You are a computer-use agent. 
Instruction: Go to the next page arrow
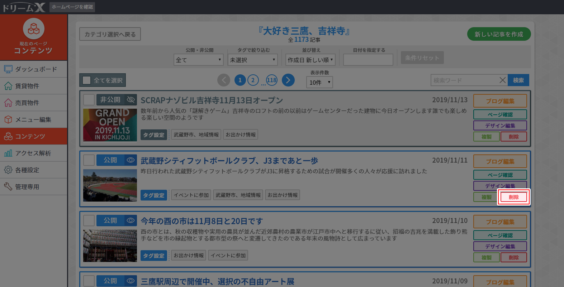coord(288,80)
